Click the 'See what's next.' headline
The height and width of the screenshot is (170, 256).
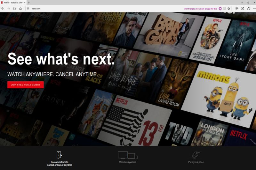(x=61, y=59)
